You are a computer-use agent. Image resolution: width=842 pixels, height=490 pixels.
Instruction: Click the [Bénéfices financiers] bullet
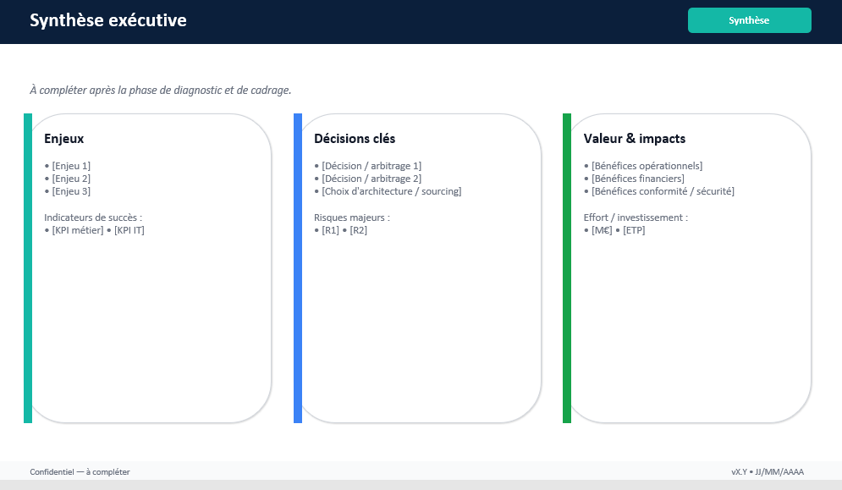635,179
